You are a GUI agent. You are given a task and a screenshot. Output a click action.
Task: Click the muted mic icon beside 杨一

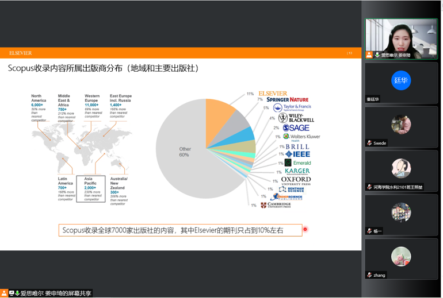tap(369, 231)
